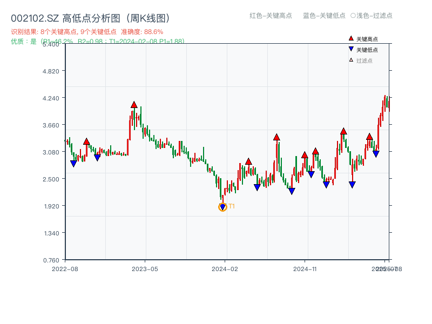The width and height of the screenshot is (432, 324).
Task: Click blue low marker around 2025-01 near 2.4
Action: pos(326,185)
